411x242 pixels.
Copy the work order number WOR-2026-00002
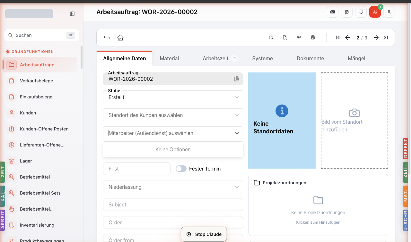tap(237, 79)
